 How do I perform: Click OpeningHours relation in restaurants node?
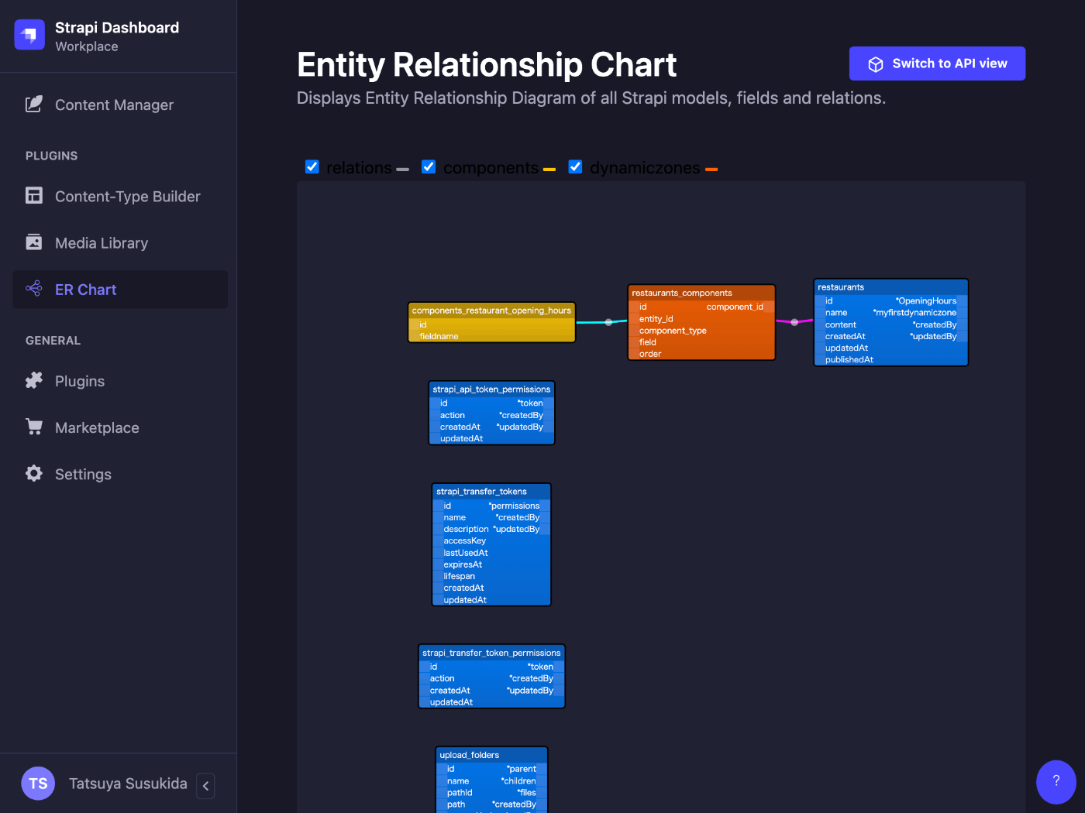[926, 301]
